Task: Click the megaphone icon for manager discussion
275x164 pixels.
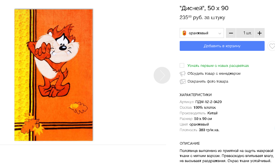Action: pyautogui.click(x=182, y=74)
